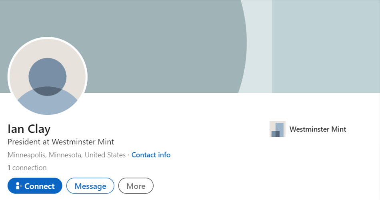Open the gray cover banner image
The width and height of the screenshot is (380, 200).
190,46
